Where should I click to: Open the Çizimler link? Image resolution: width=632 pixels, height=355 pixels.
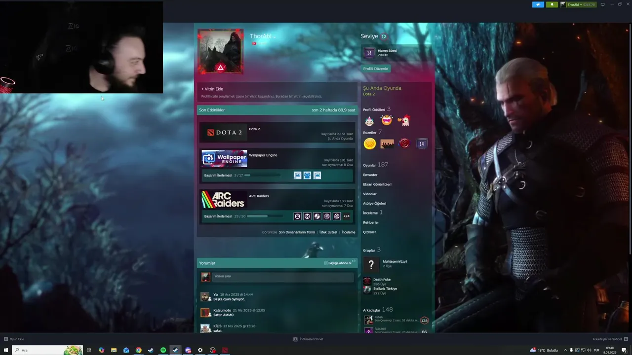[369, 232]
